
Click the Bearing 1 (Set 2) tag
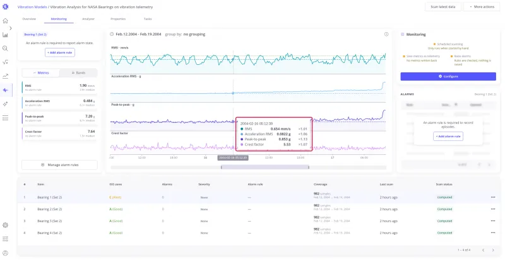point(35,35)
